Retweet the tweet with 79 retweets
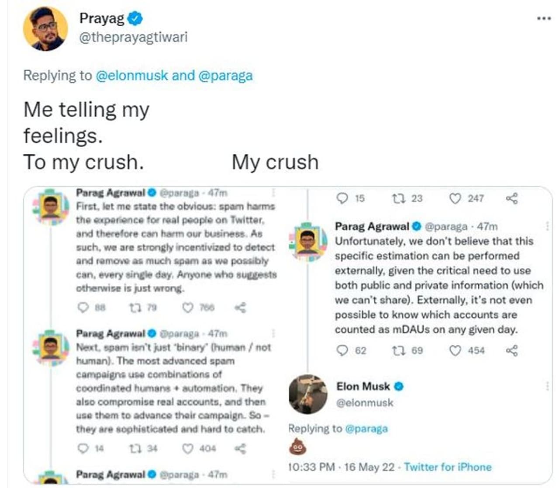This screenshot has width=559, height=488. 133,308
